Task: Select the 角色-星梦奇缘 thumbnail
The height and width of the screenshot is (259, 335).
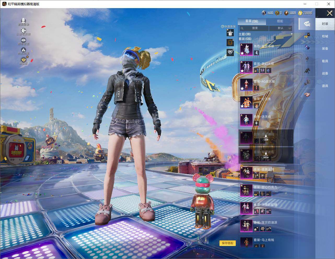Action: pos(246,50)
